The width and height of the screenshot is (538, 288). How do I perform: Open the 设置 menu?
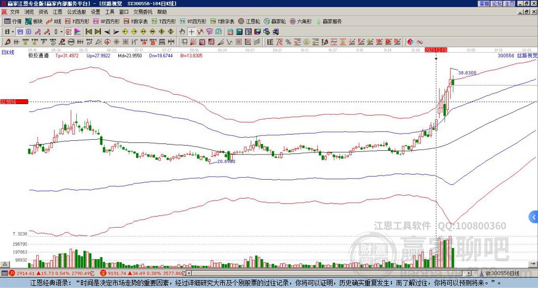coord(96,12)
